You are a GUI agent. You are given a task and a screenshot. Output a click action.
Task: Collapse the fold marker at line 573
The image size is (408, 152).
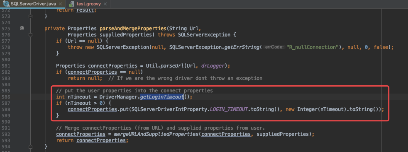pyautogui.click(x=30, y=16)
